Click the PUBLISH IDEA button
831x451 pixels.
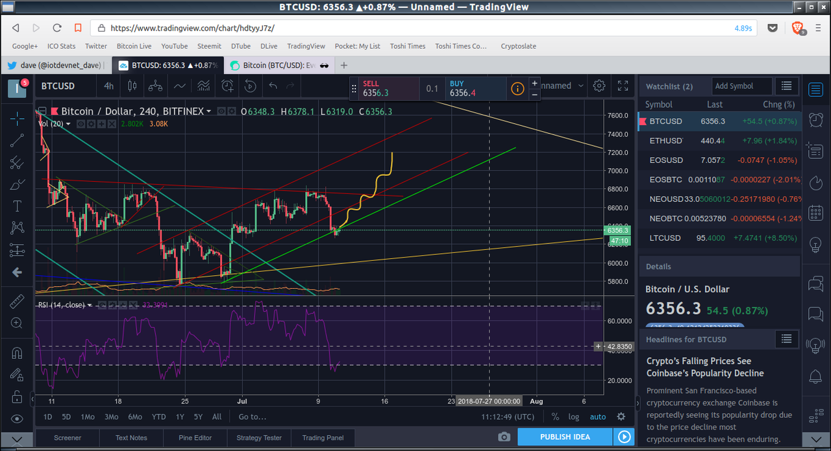tap(565, 437)
